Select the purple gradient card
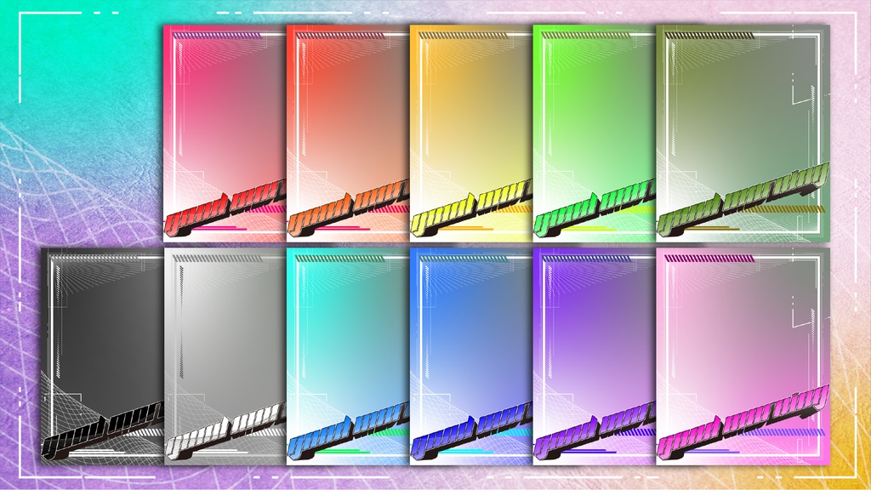Image resolution: width=871 pixels, height=490 pixels. point(595,356)
